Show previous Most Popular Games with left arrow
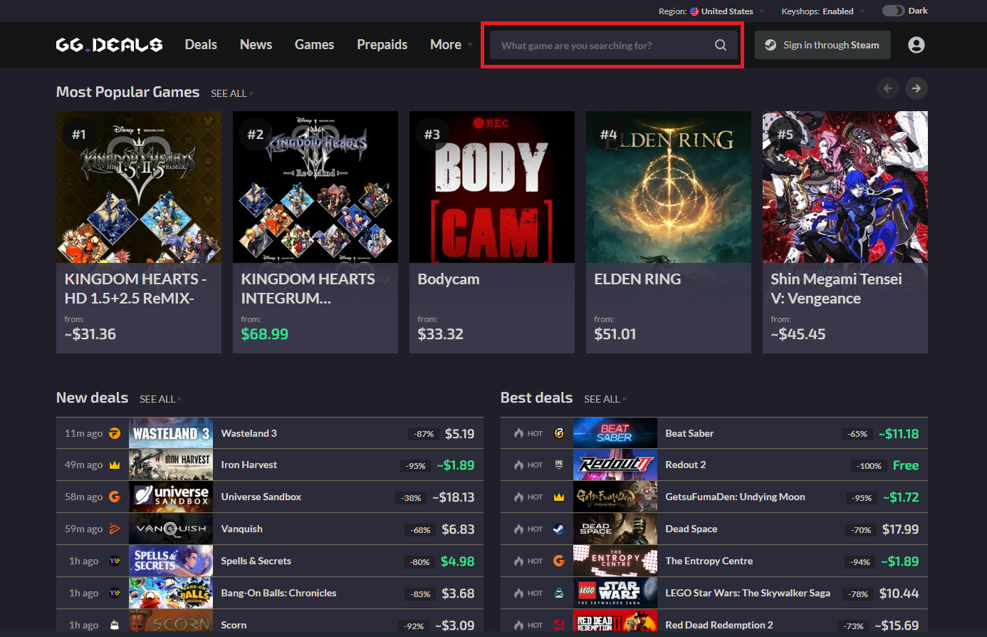 [888, 88]
